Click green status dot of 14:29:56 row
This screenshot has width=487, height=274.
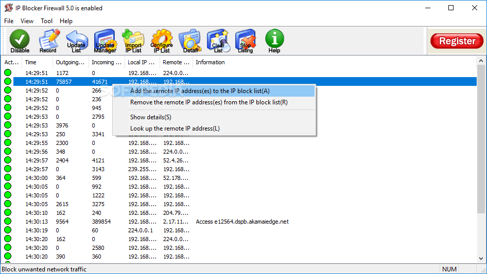(8, 151)
